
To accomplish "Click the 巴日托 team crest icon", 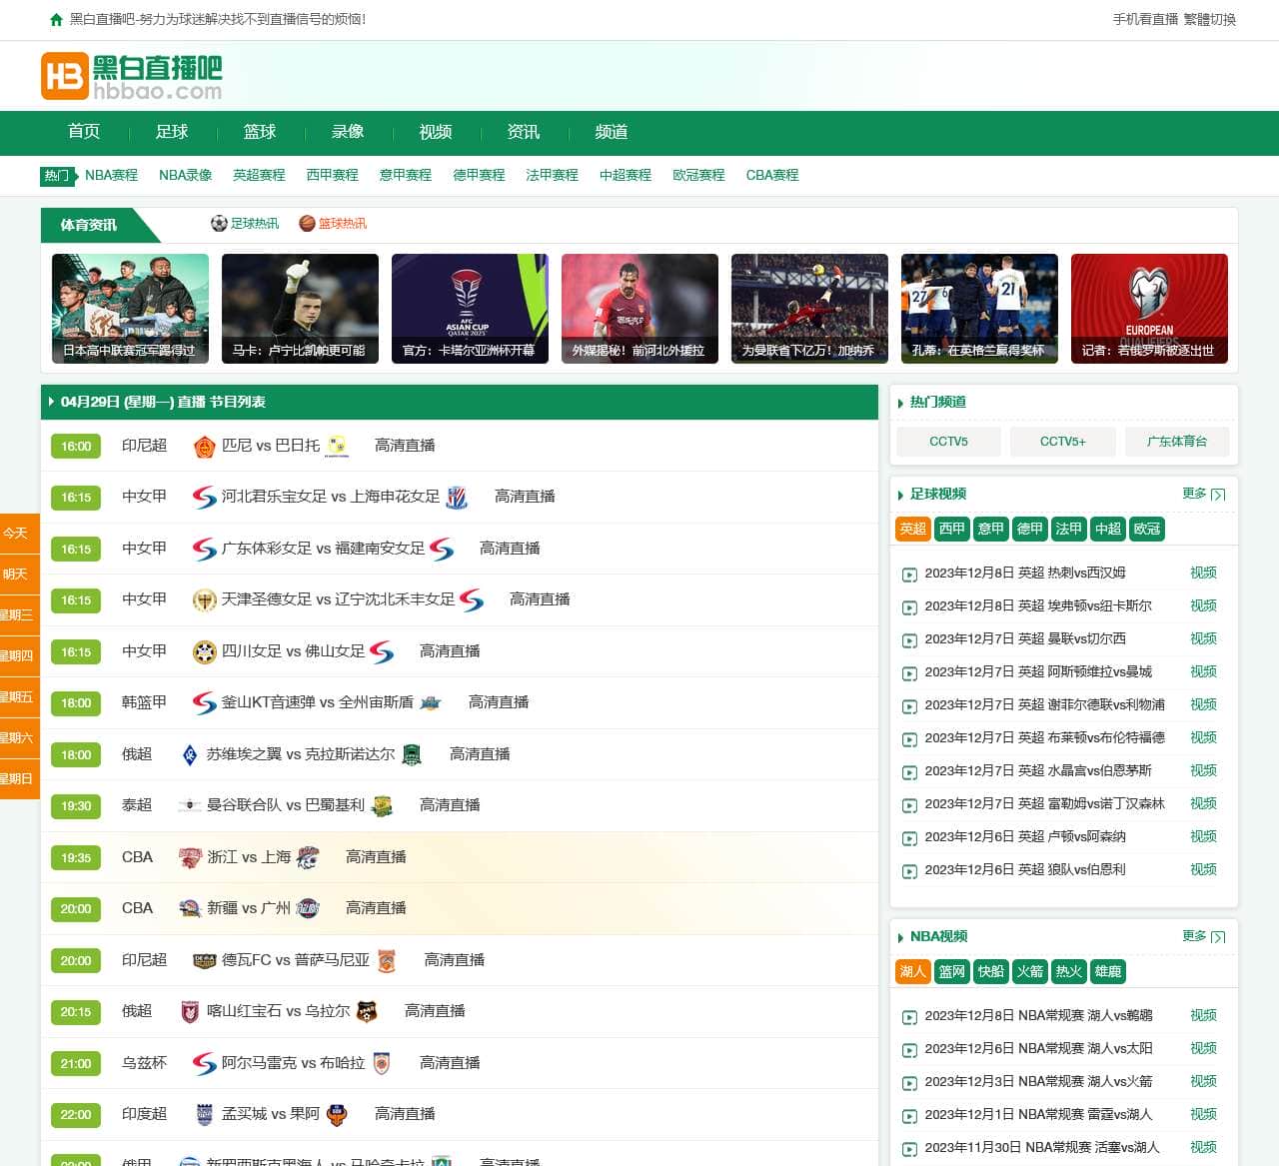I will [338, 446].
